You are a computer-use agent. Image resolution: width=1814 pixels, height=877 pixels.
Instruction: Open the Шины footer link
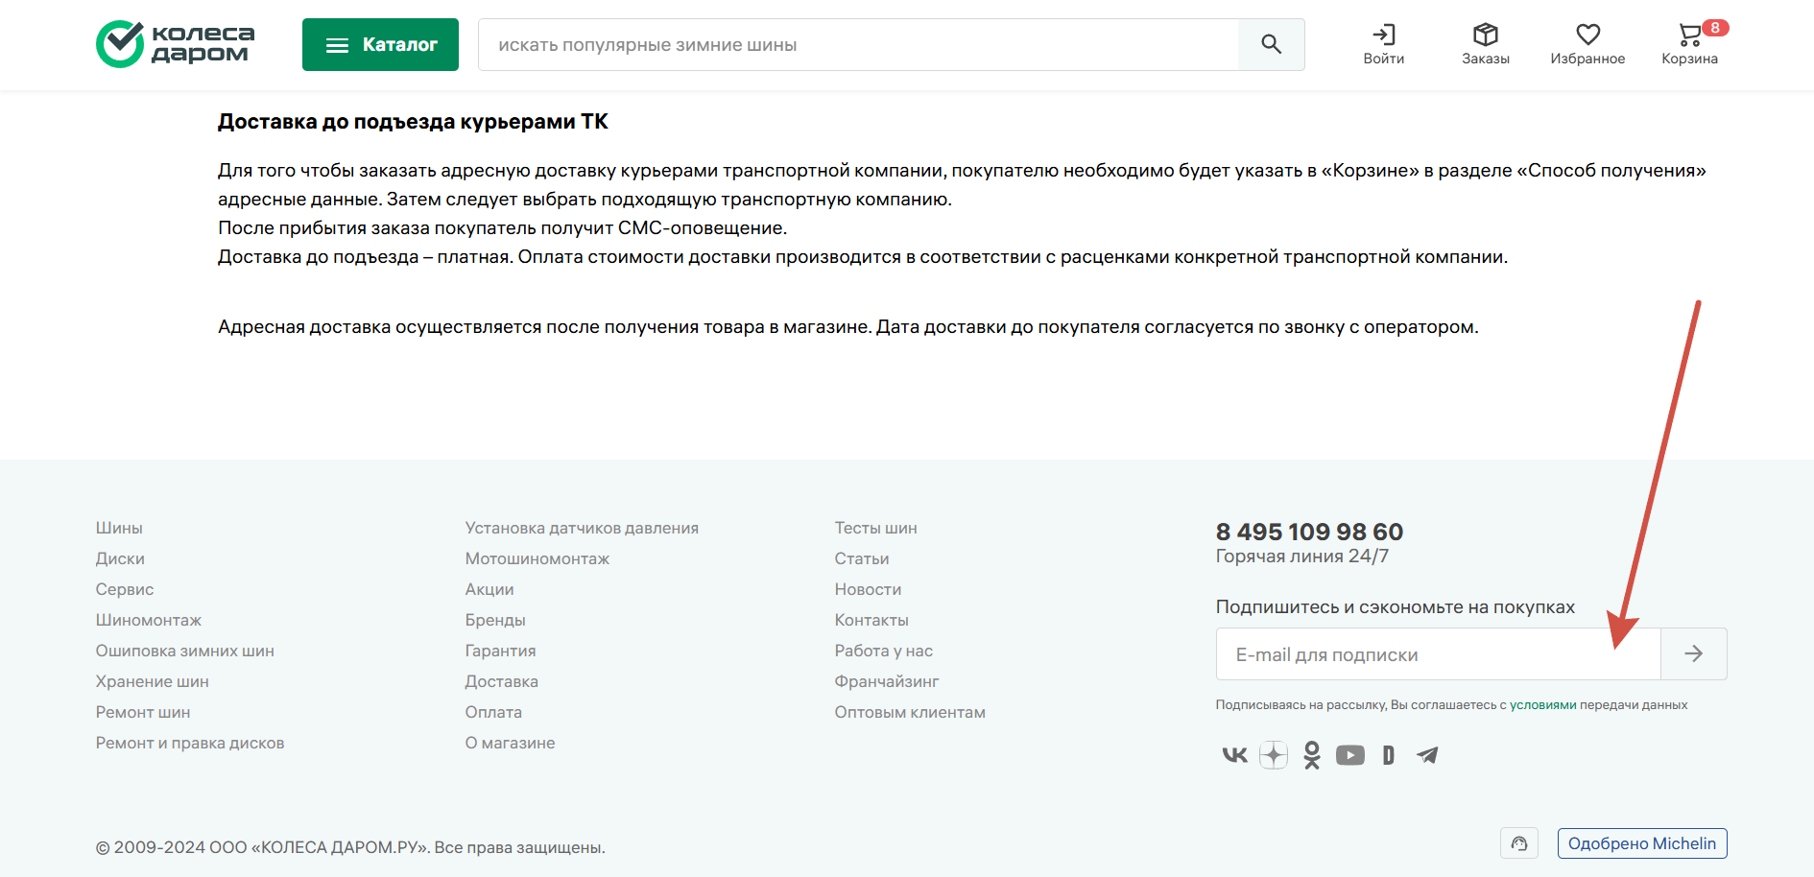coord(119,528)
